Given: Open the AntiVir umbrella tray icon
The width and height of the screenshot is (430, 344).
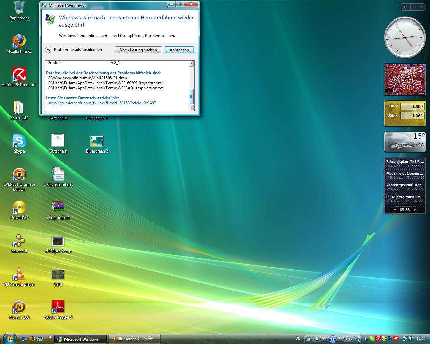Looking at the screenshot, I should (x=378, y=339).
